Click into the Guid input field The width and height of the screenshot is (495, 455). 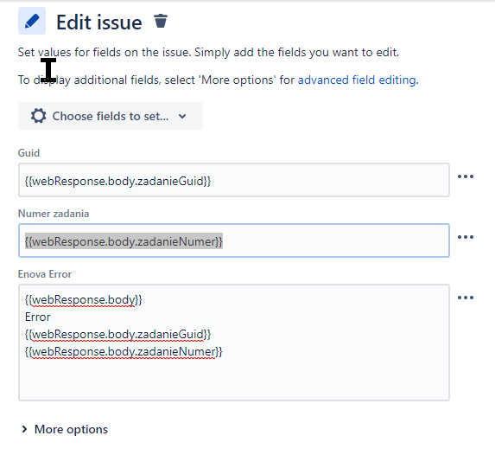[234, 180]
